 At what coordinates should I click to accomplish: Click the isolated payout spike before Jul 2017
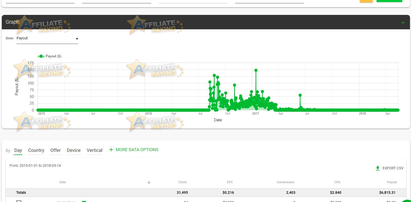[300, 95]
